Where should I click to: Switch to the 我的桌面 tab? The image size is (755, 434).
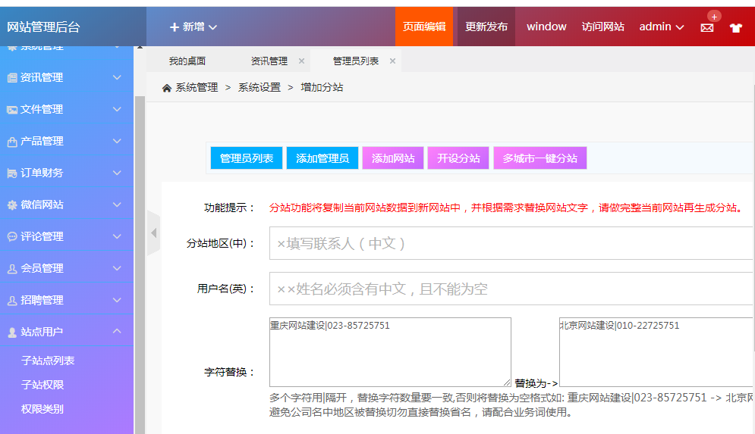tap(187, 61)
